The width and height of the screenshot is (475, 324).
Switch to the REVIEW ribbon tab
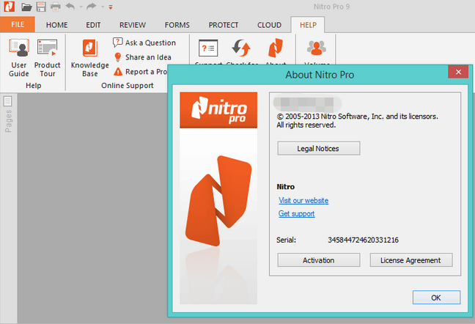133,25
